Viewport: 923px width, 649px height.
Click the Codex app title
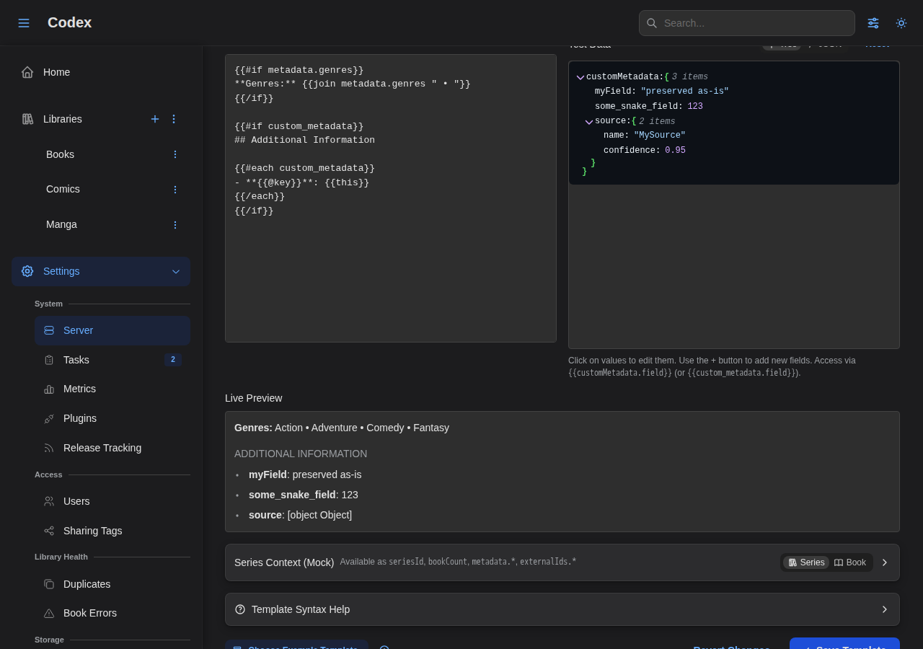tap(69, 22)
